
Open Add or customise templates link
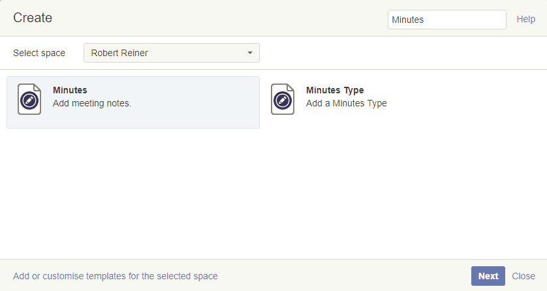(116, 276)
